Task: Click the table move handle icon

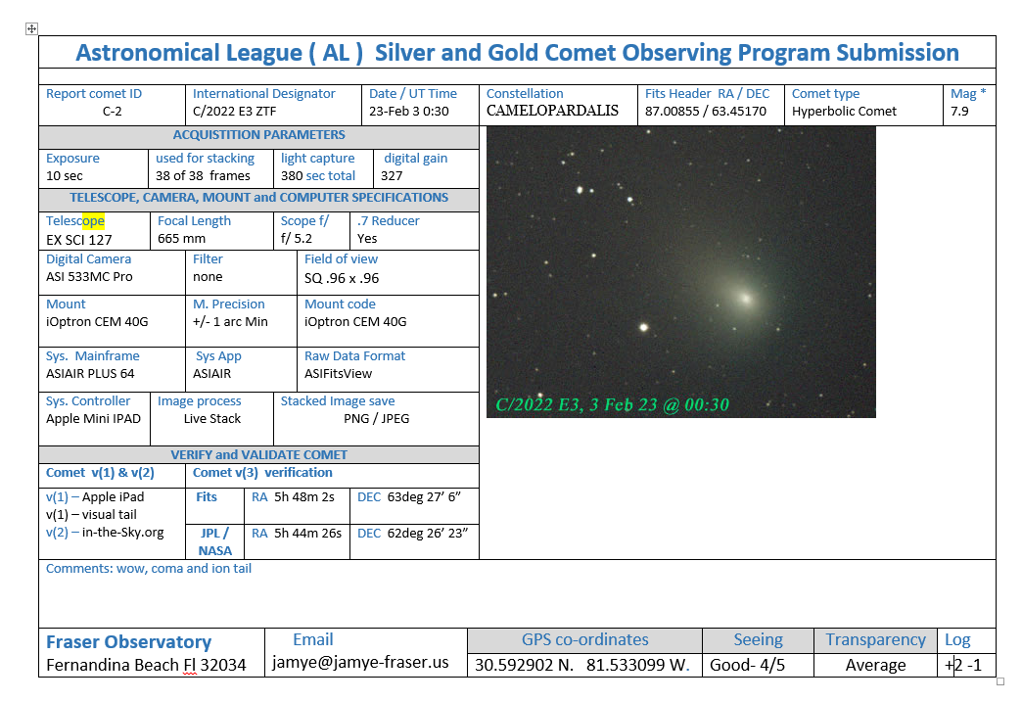Action: tap(31, 29)
